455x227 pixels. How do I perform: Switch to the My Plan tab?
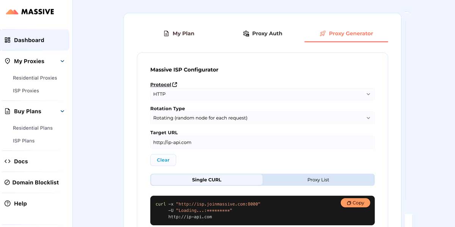click(179, 33)
